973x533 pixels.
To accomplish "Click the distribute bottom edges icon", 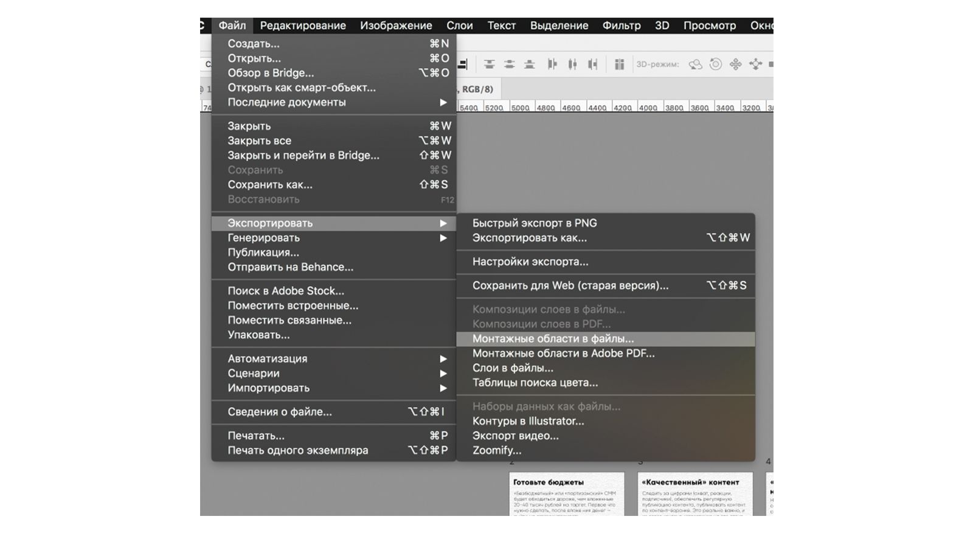I will [x=530, y=64].
